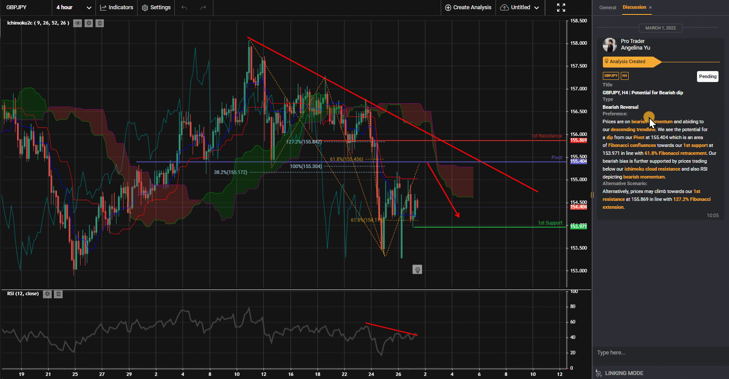The height and width of the screenshot is (379, 729).
Task: Click the 155.404 pivot price label
Action: pos(578,161)
